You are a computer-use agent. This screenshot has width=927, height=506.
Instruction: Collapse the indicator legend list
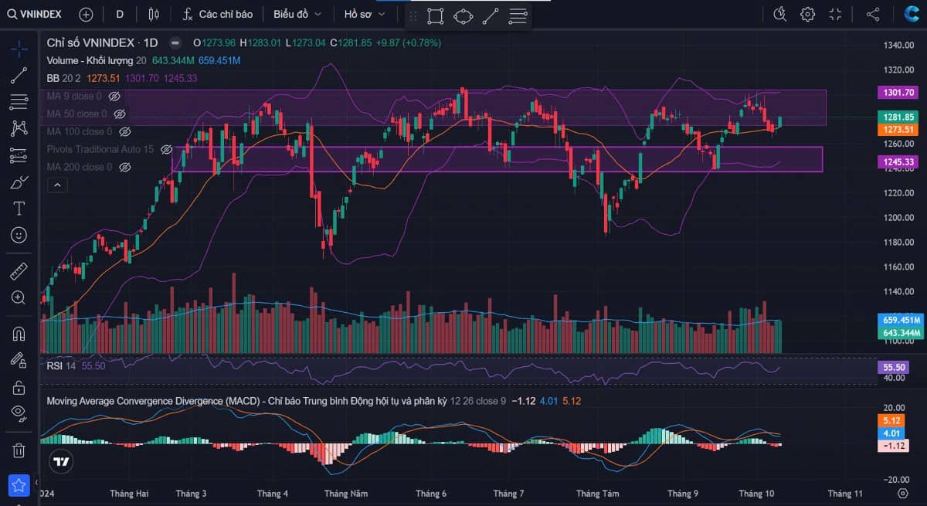(57, 185)
